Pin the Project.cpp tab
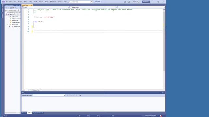The height and width of the screenshot is (117, 209). tap(30, 5)
